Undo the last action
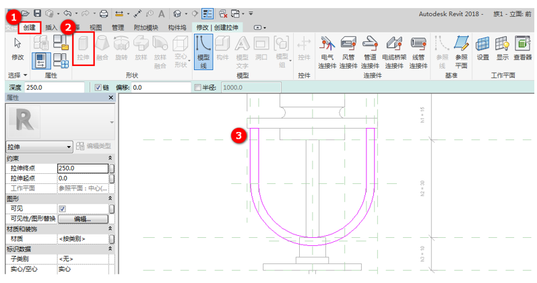 click(x=67, y=13)
